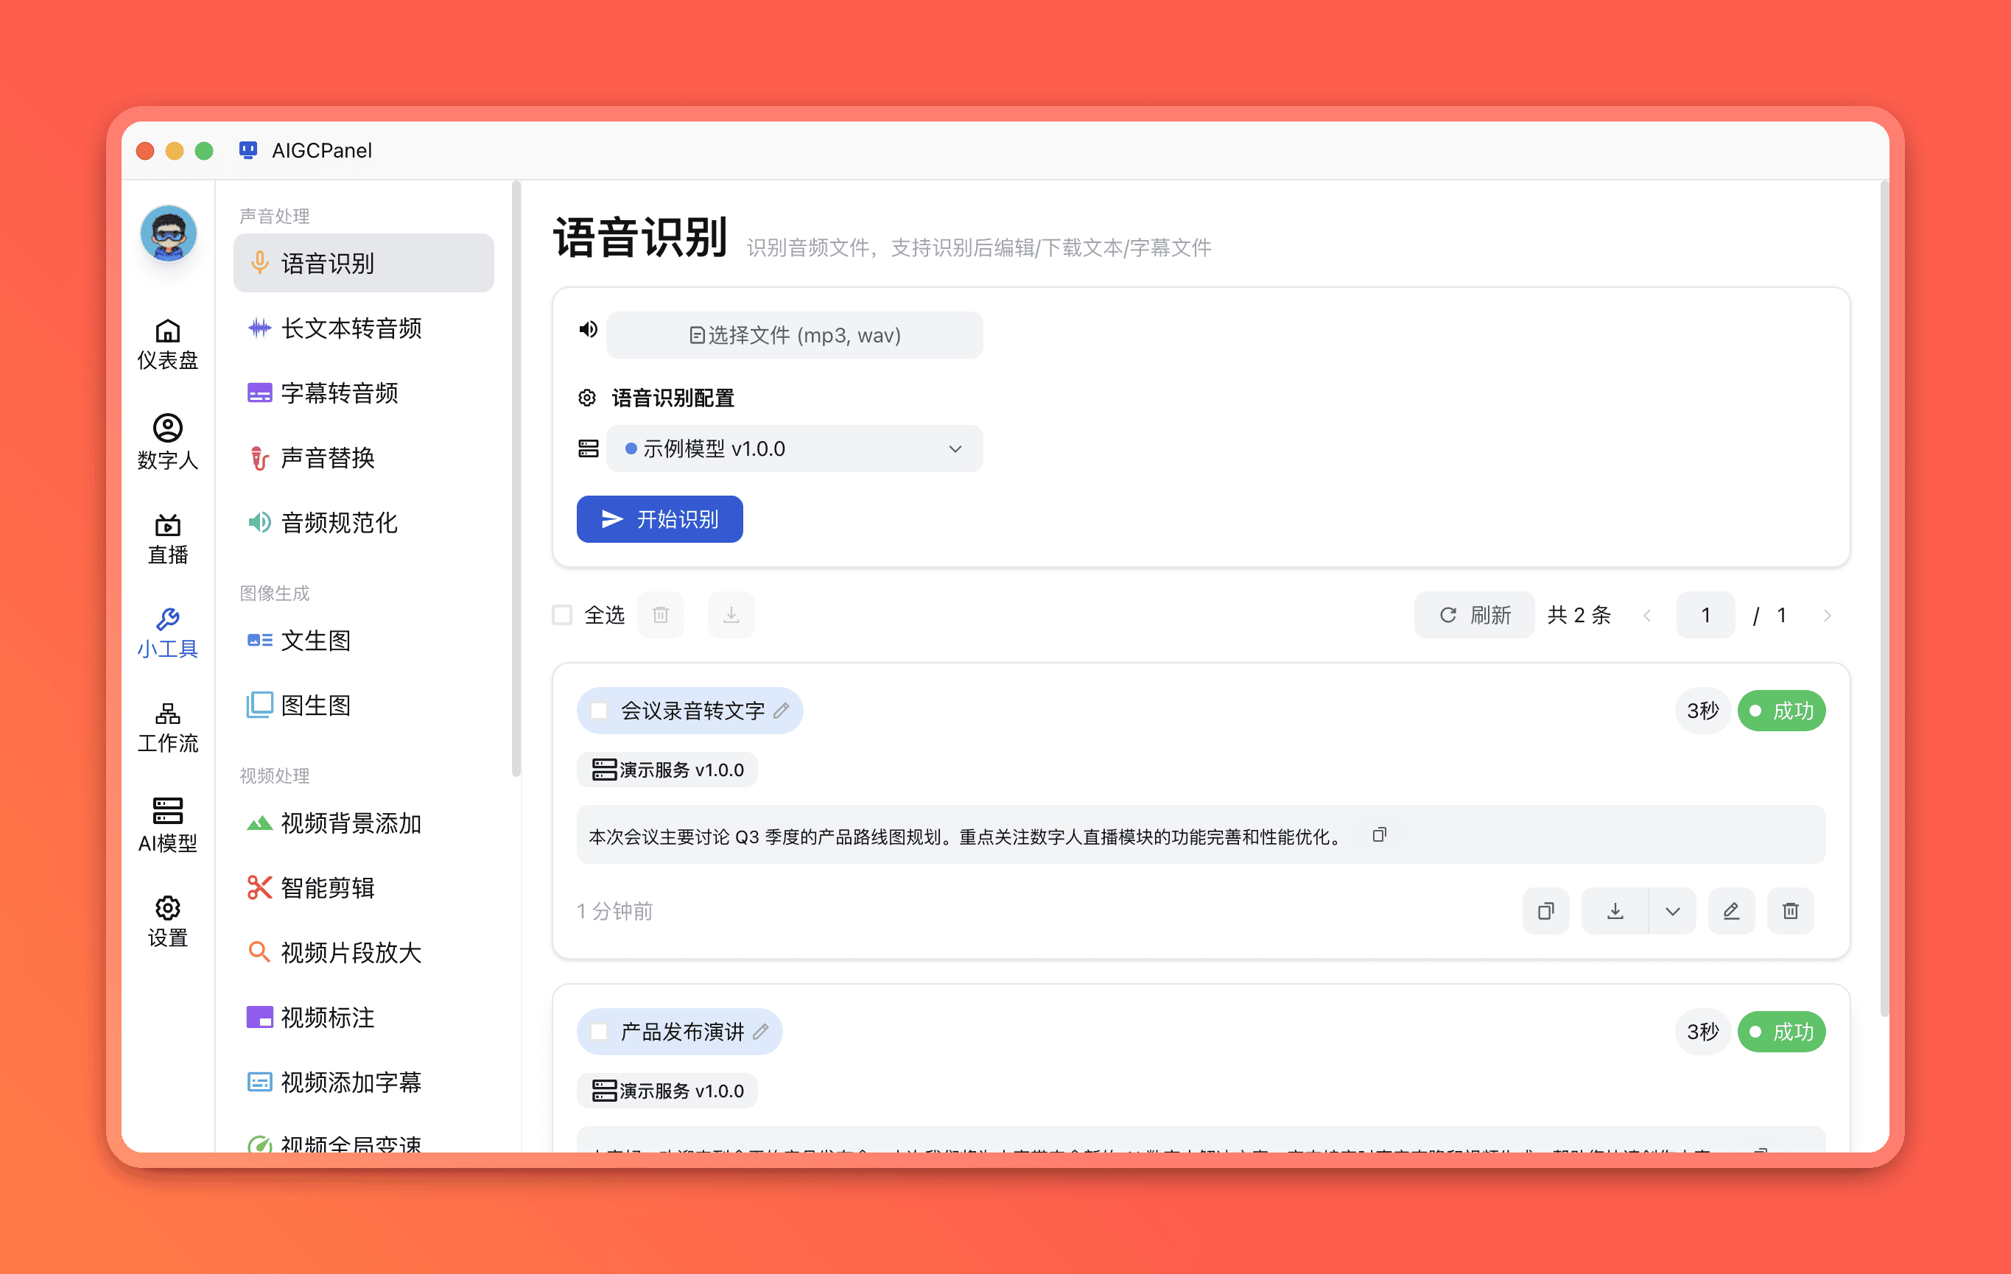This screenshot has width=2011, height=1274.
Task: Switch to the 直播 section
Action: click(x=168, y=539)
